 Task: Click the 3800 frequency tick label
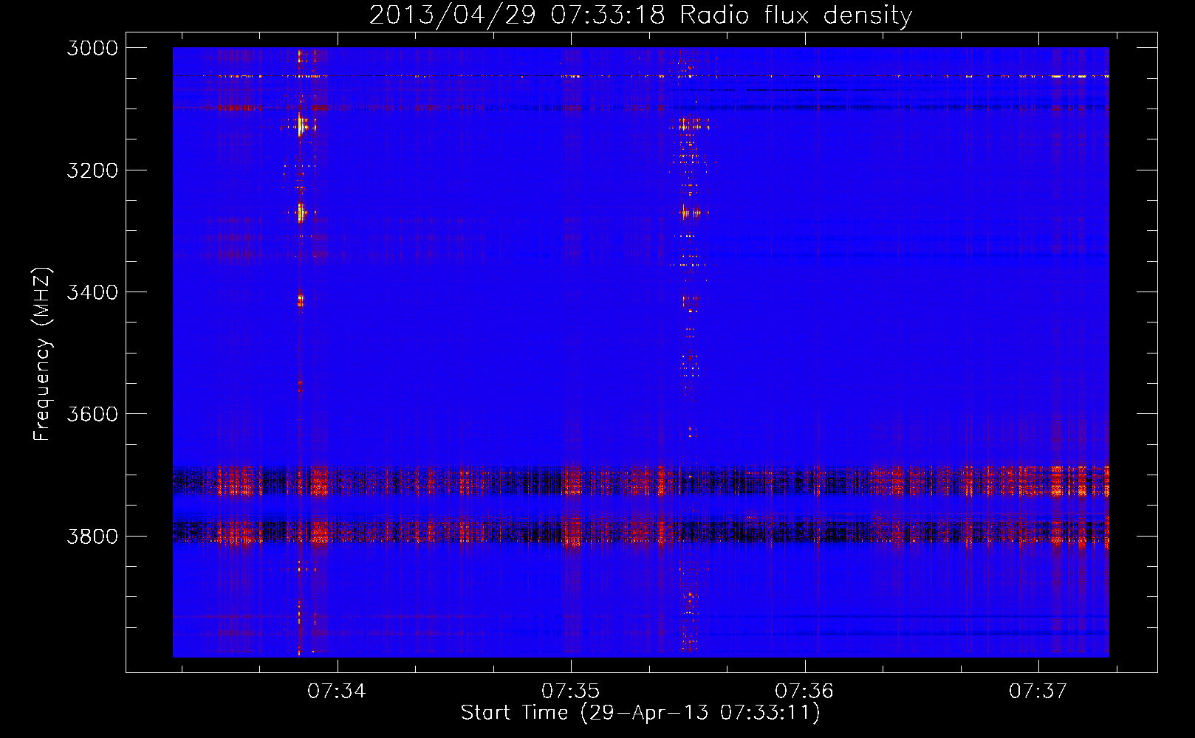92,536
